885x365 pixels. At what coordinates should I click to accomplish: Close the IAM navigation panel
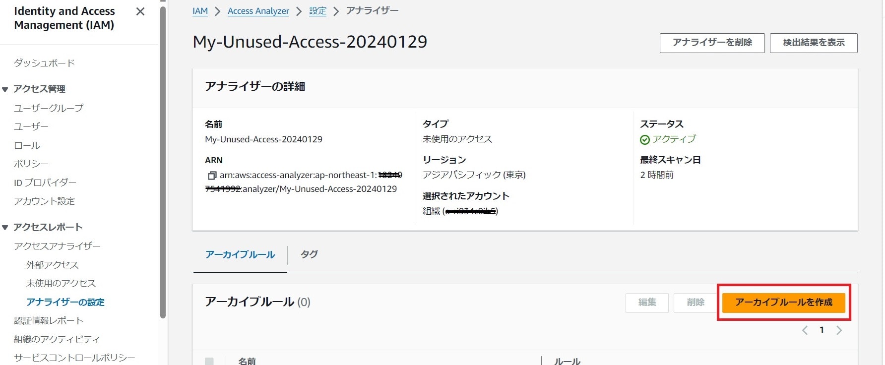(140, 11)
